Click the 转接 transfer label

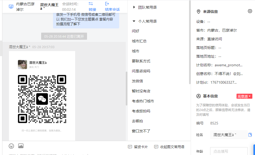[92, 9]
